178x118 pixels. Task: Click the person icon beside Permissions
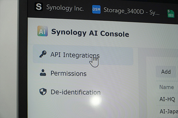[x=43, y=73]
